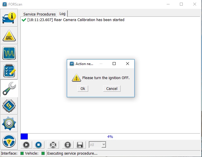This screenshot has width=202, height=157.
Task: Click the Vehicle green status indicator
Action: (43, 153)
